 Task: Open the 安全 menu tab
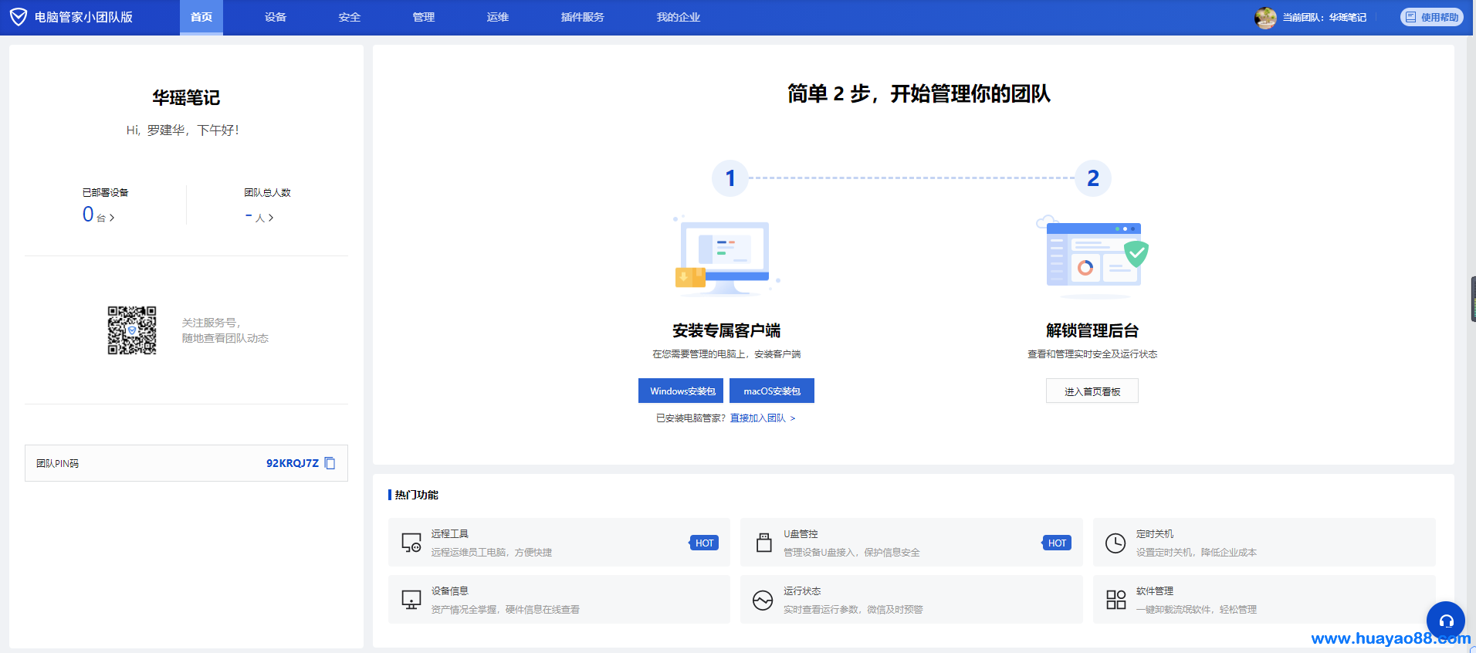[x=350, y=17]
